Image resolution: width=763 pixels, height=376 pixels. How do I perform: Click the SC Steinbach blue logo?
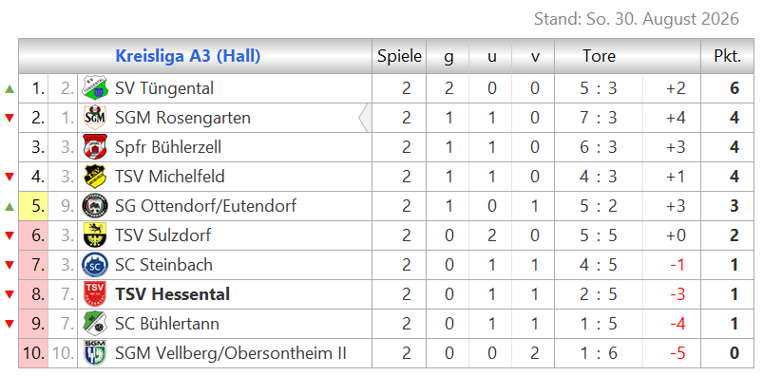coord(95,265)
